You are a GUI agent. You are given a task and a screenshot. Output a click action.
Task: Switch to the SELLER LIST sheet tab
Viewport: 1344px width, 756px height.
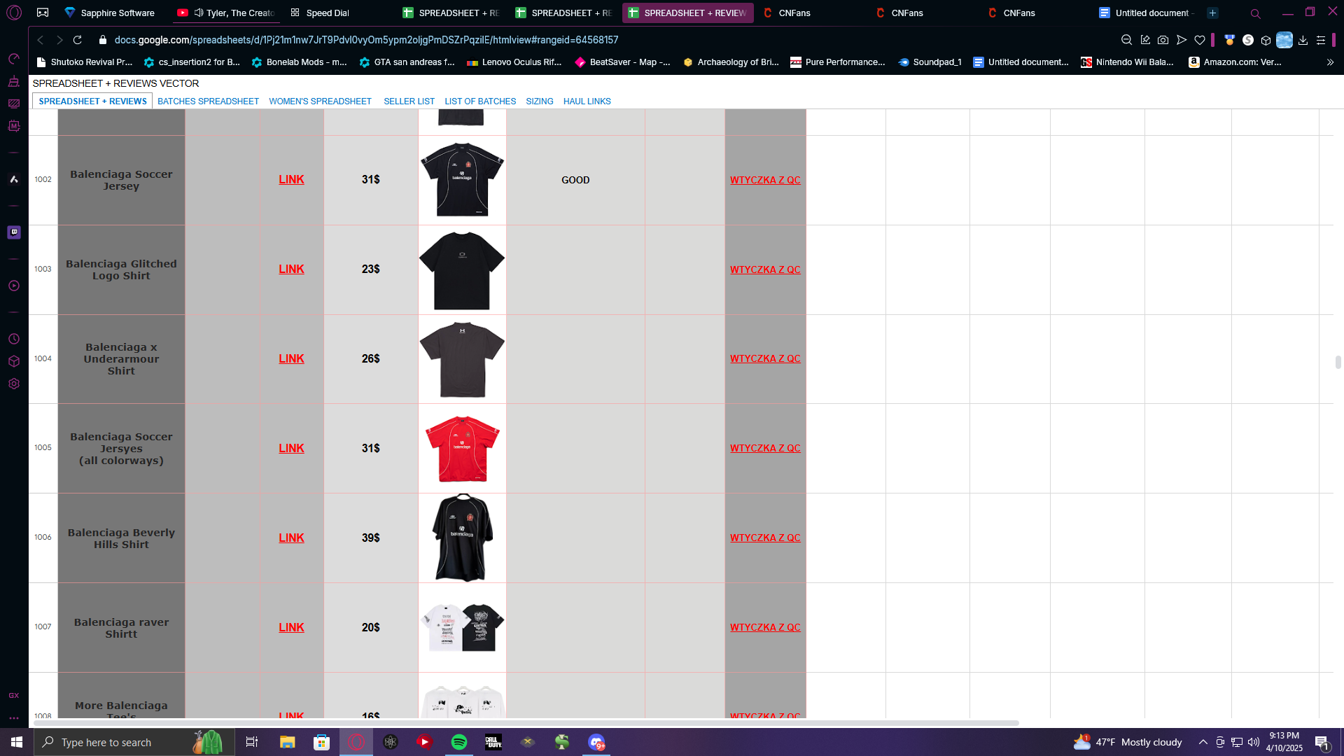coord(409,101)
